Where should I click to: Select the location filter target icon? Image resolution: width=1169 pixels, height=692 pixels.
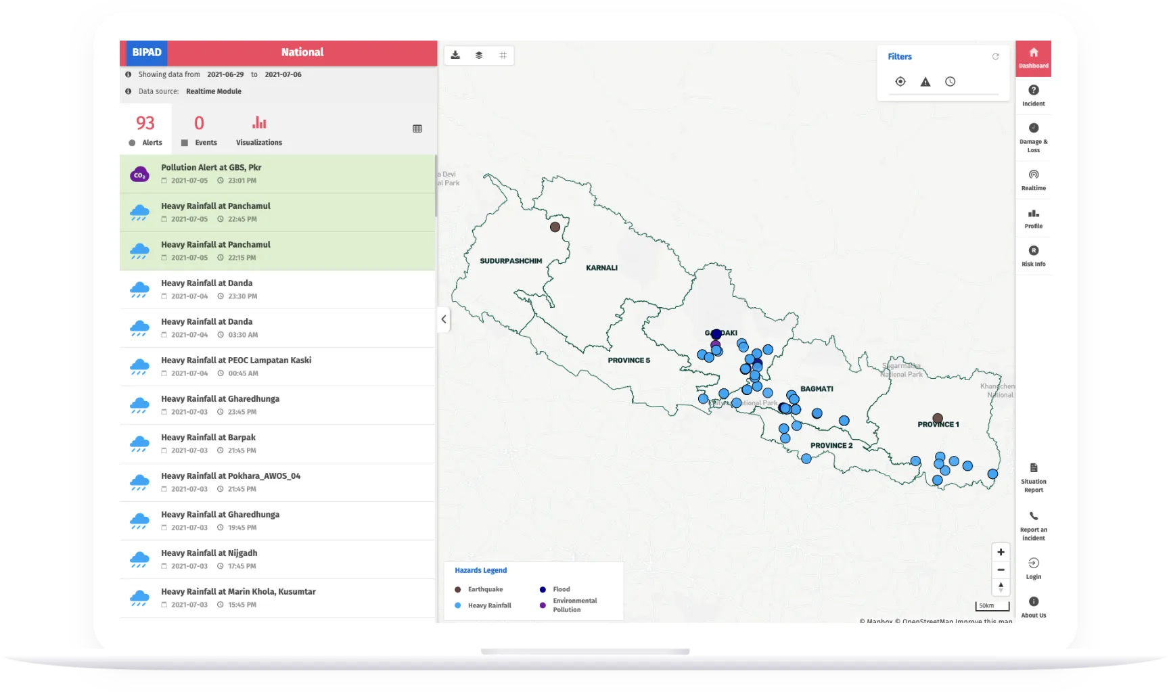tap(900, 82)
